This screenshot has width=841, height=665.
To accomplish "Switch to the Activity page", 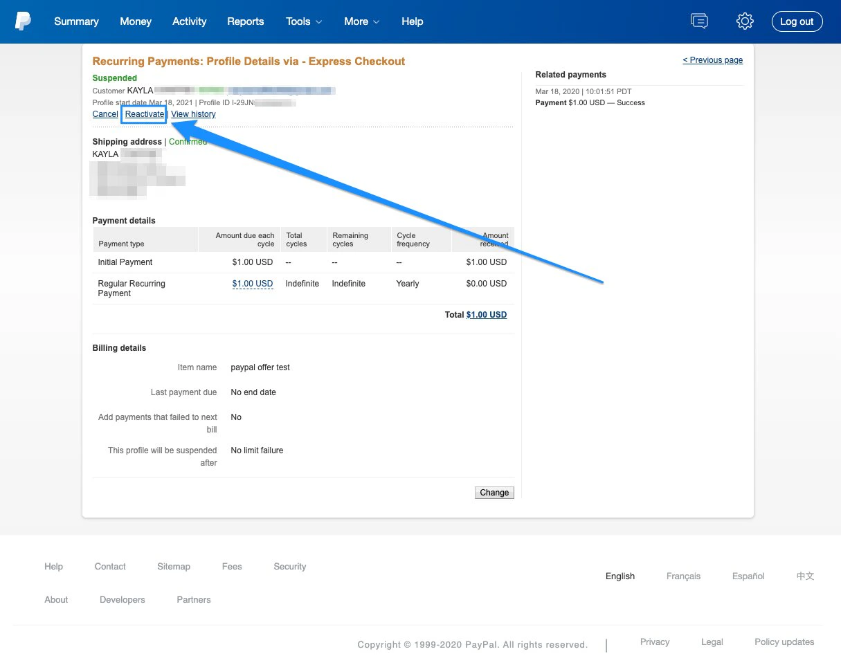I will (189, 21).
